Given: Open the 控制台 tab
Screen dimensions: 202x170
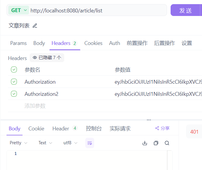Looking at the screenshot, I should [94, 129].
